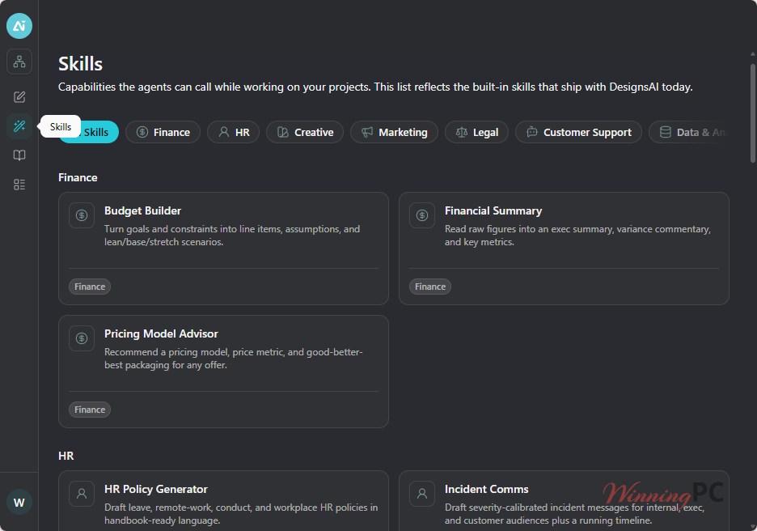757x531 pixels.
Task: Select the Skills magic wand icon
Action: tap(19, 126)
